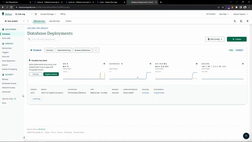Click the TEST_ORG breadcrumb link

click(31, 28)
